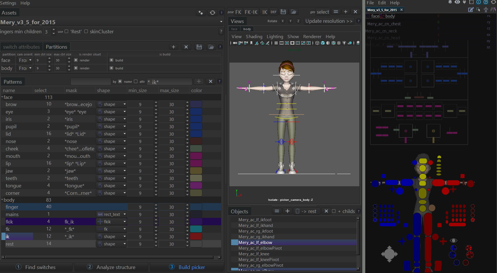Toggle the skinCluster checkbox

(86, 32)
